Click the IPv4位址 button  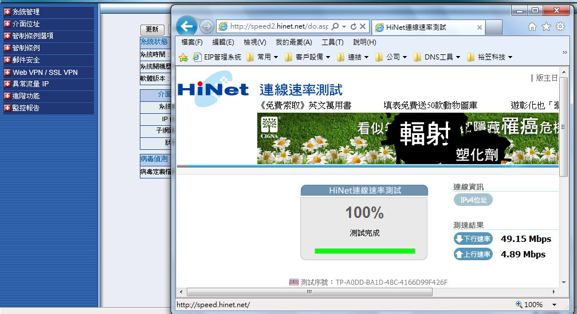473,200
